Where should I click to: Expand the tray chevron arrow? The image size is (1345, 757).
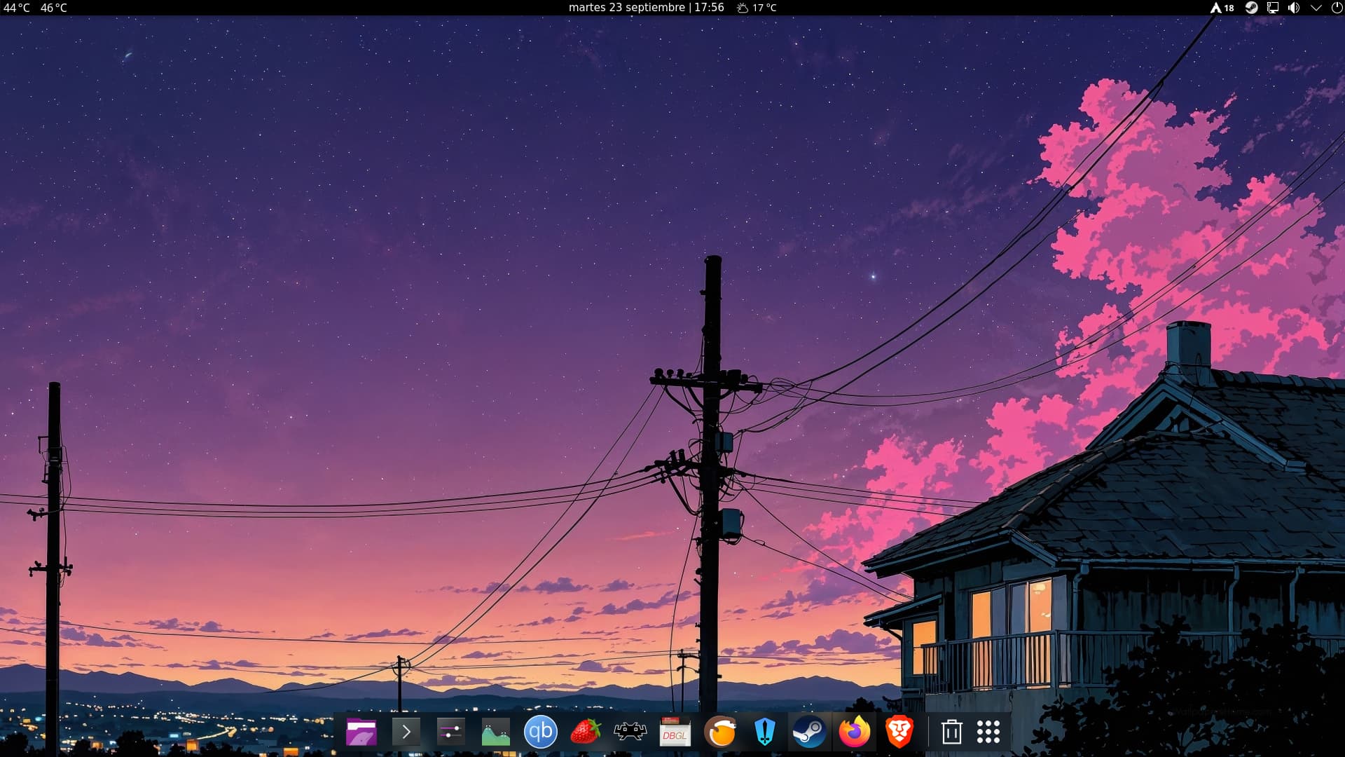pos(1316,8)
